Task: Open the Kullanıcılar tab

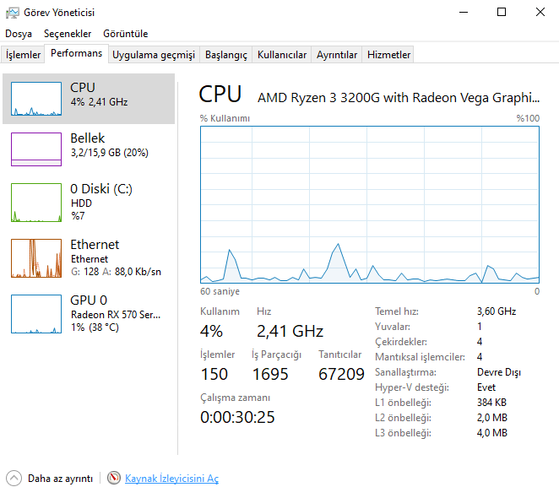Action: (x=282, y=55)
